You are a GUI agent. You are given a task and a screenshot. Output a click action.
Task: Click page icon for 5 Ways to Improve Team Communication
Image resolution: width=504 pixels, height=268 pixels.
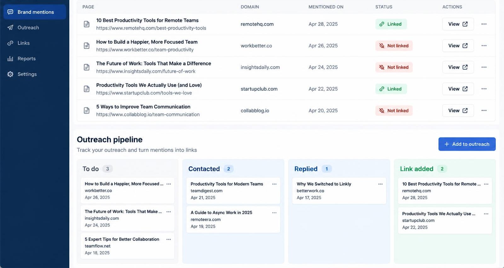tap(87, 110)
